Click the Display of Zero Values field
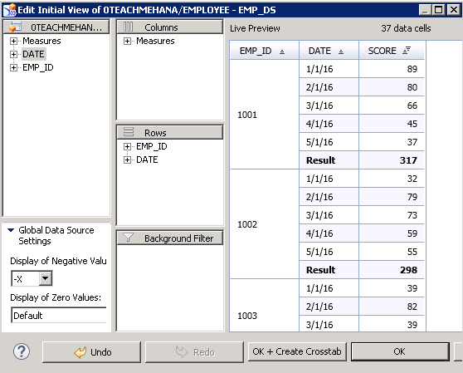 (58, 315)
